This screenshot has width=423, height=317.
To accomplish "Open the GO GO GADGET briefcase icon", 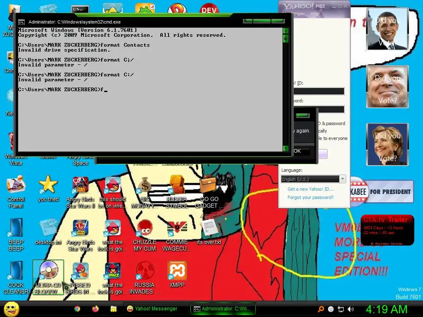I will (x=209, y=192).
